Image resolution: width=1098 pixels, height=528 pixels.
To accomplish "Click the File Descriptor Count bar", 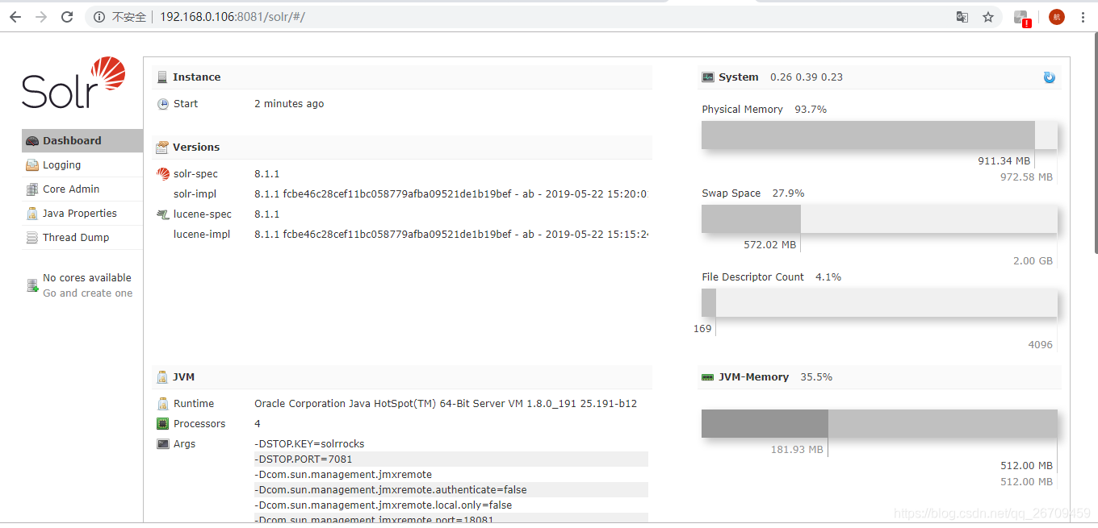I will tap(879, 302).
